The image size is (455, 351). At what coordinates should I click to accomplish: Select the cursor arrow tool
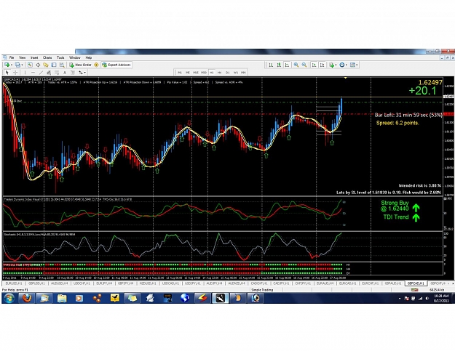click(x=7, y=73)
